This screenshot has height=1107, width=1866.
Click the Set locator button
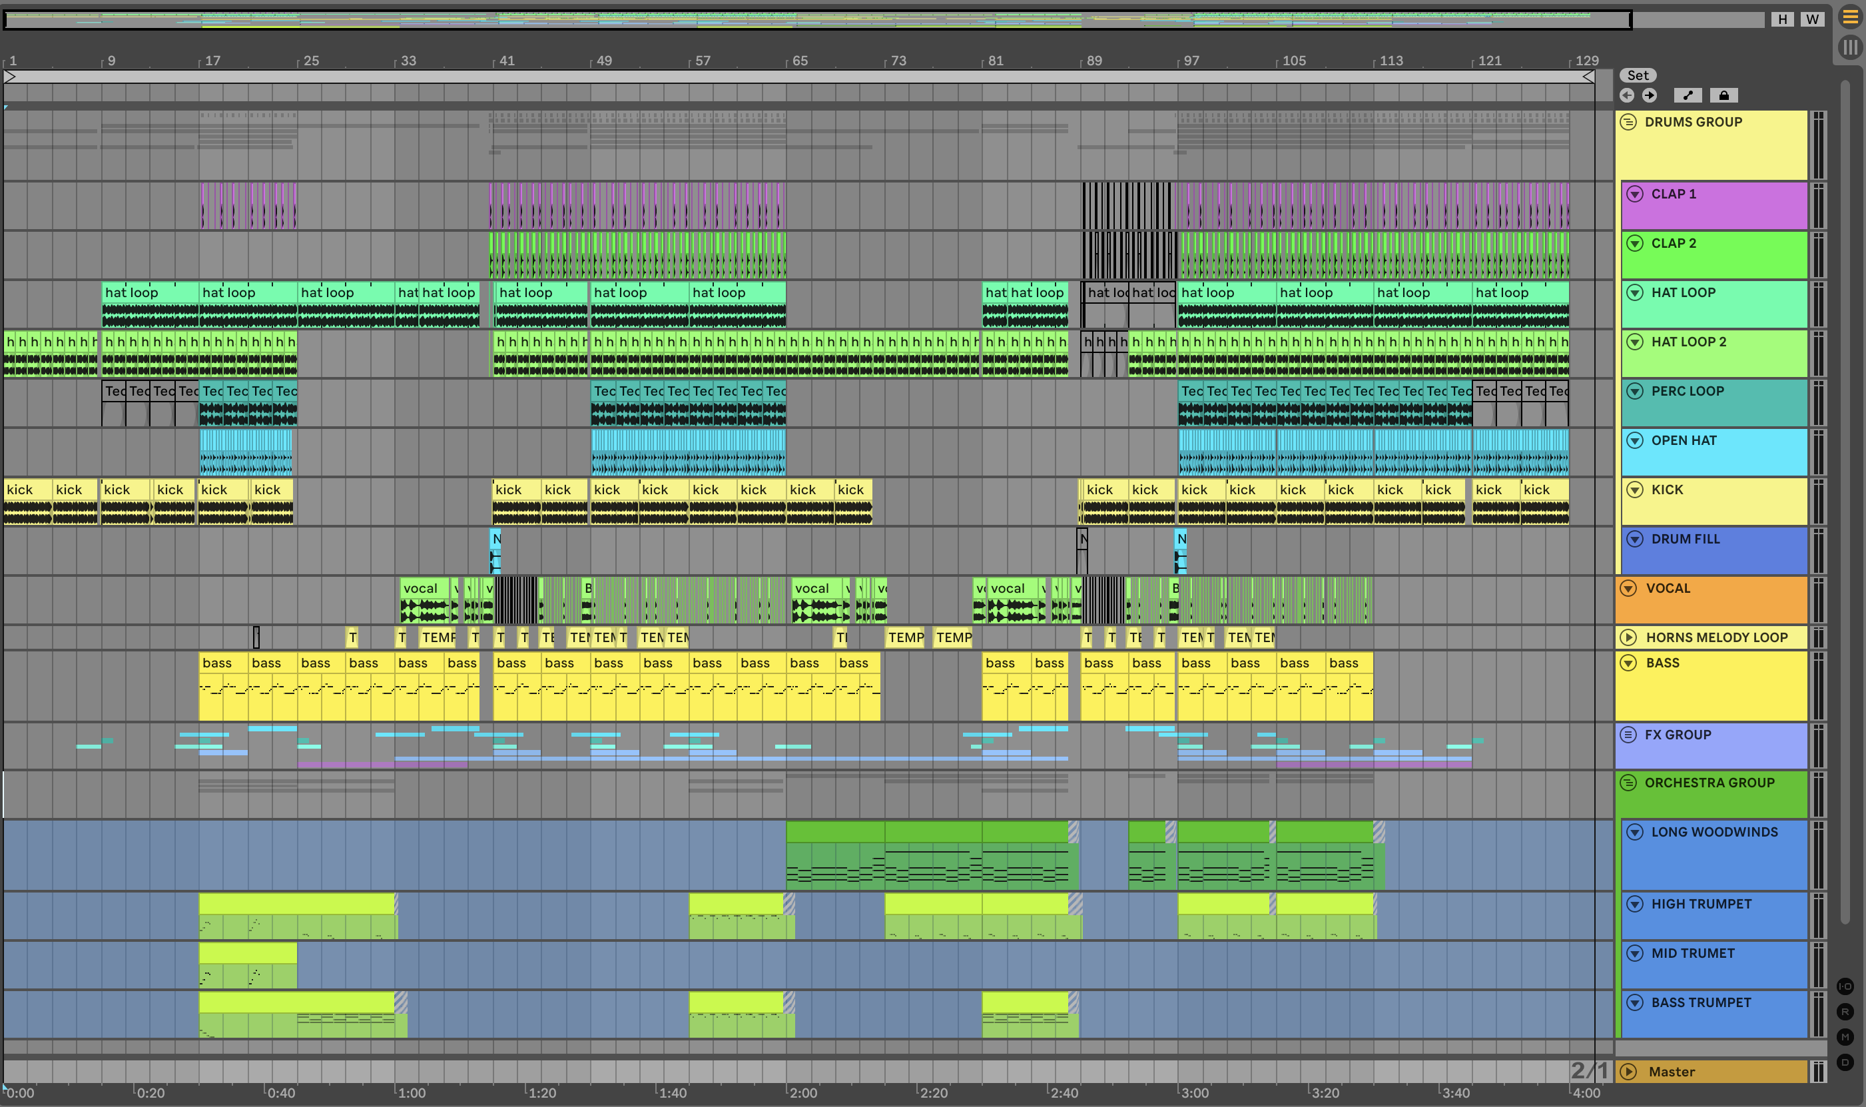pyautogui.click(x=1638, y=75)
